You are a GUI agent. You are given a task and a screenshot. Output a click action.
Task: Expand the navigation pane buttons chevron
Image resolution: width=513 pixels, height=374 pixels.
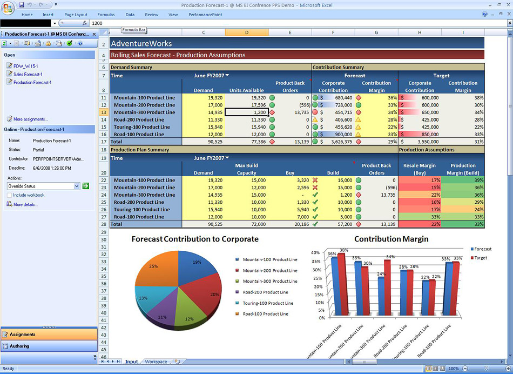tap(95, 357)
